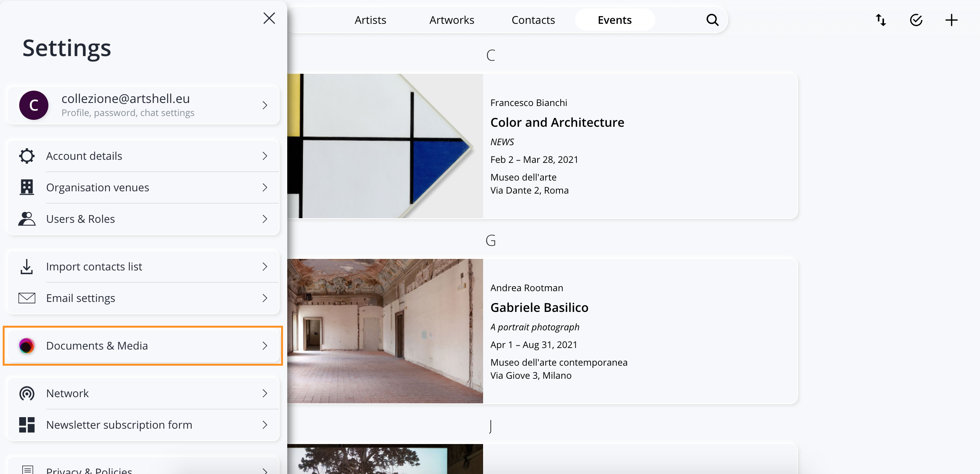980x474 pixels.
Task: Open Organisation venues settings
Action: [143, 187]
